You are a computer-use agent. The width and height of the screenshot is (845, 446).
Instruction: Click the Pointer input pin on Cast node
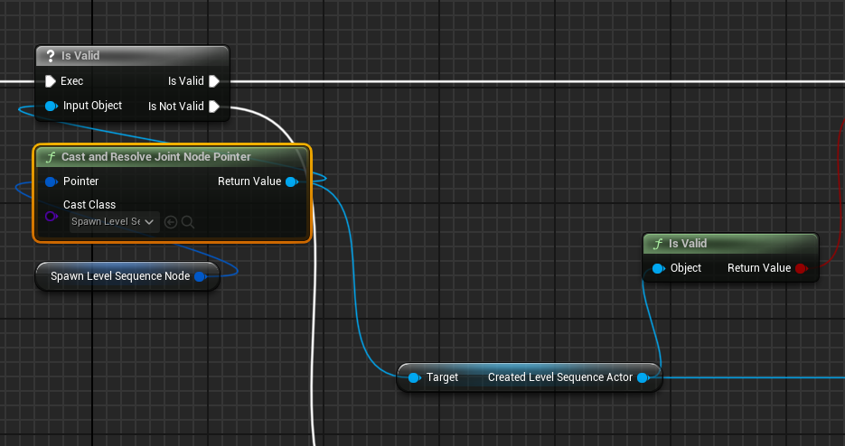click(51, 181)
